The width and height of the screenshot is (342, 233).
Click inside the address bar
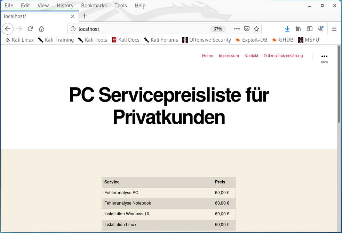pos(139,29)
